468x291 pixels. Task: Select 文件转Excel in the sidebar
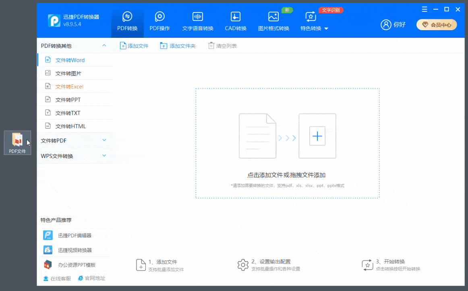[x=69, y=86]
